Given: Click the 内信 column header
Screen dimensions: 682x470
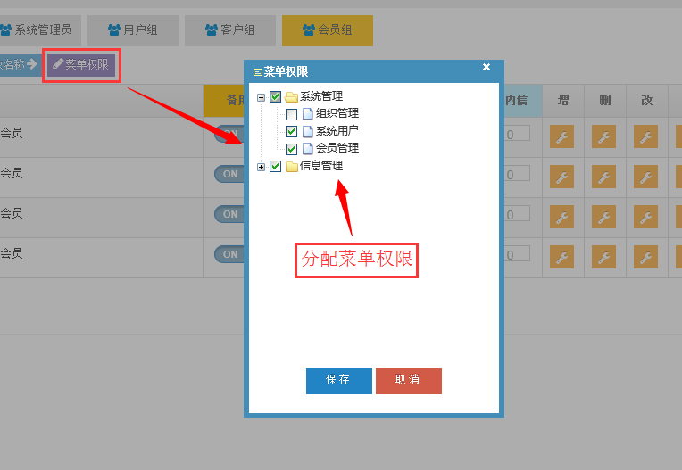Looking at the screenshot, I should (x=523, y=101).
